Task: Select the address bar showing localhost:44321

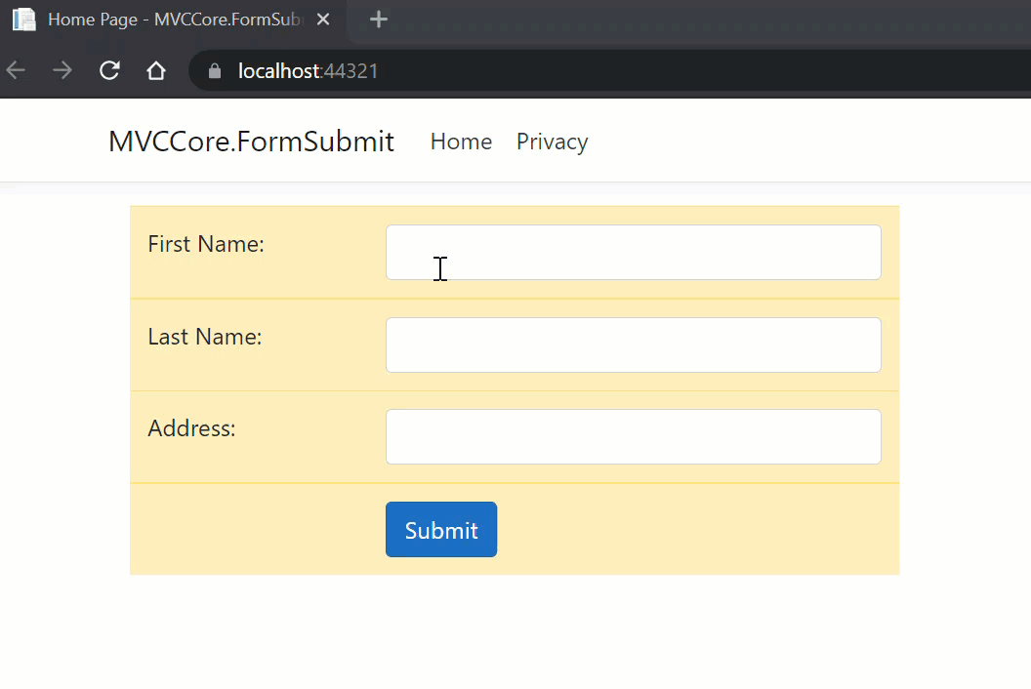Action: [x=309, y=70]
